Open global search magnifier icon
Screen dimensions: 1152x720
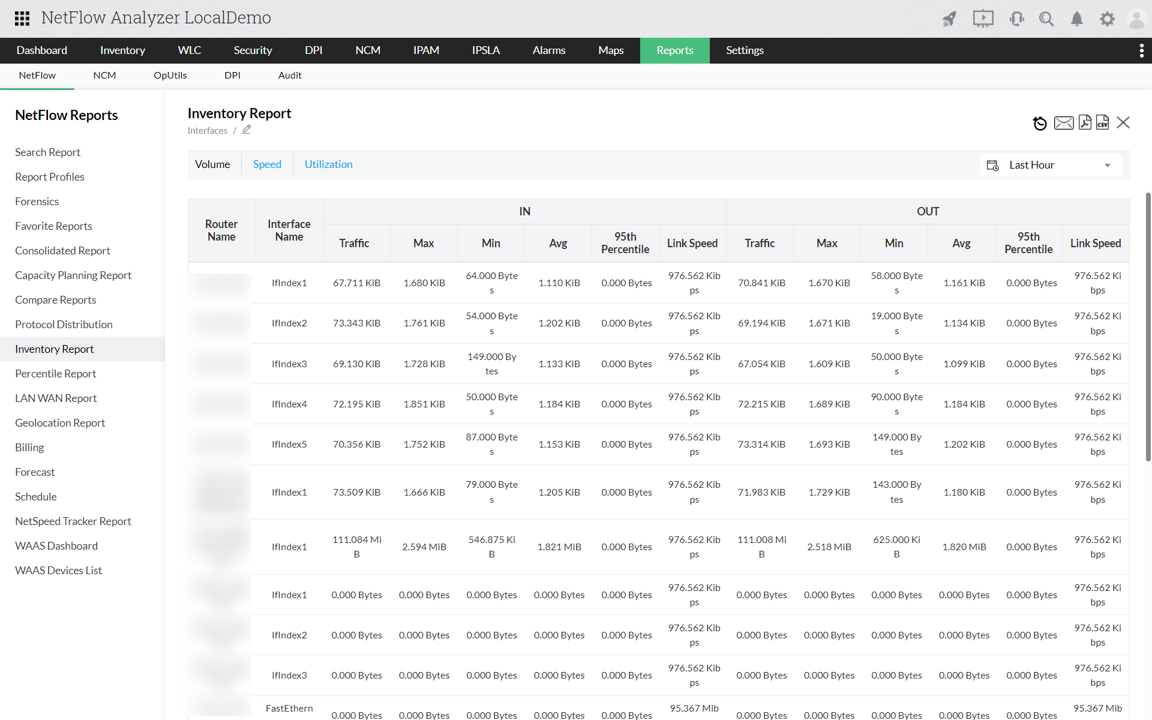click(x=1046, y=19)
